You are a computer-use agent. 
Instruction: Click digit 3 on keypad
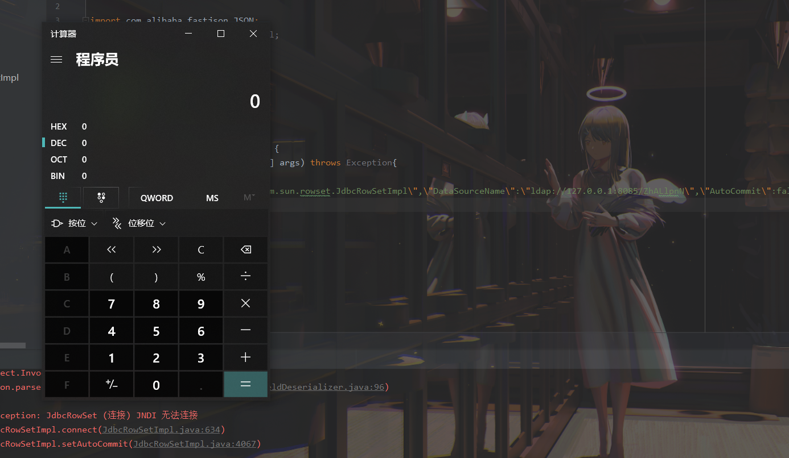[x=201, y=357]
